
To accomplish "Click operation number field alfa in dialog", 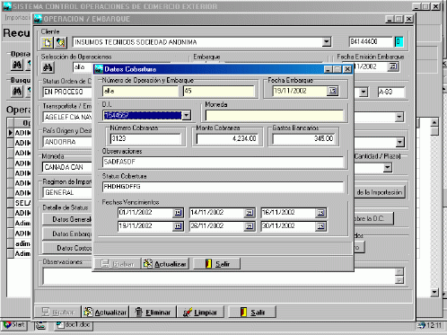I will click(140, 91).
